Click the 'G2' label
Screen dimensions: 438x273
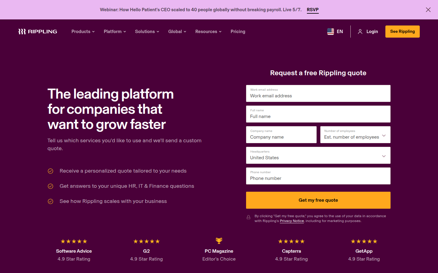[147, 251]
